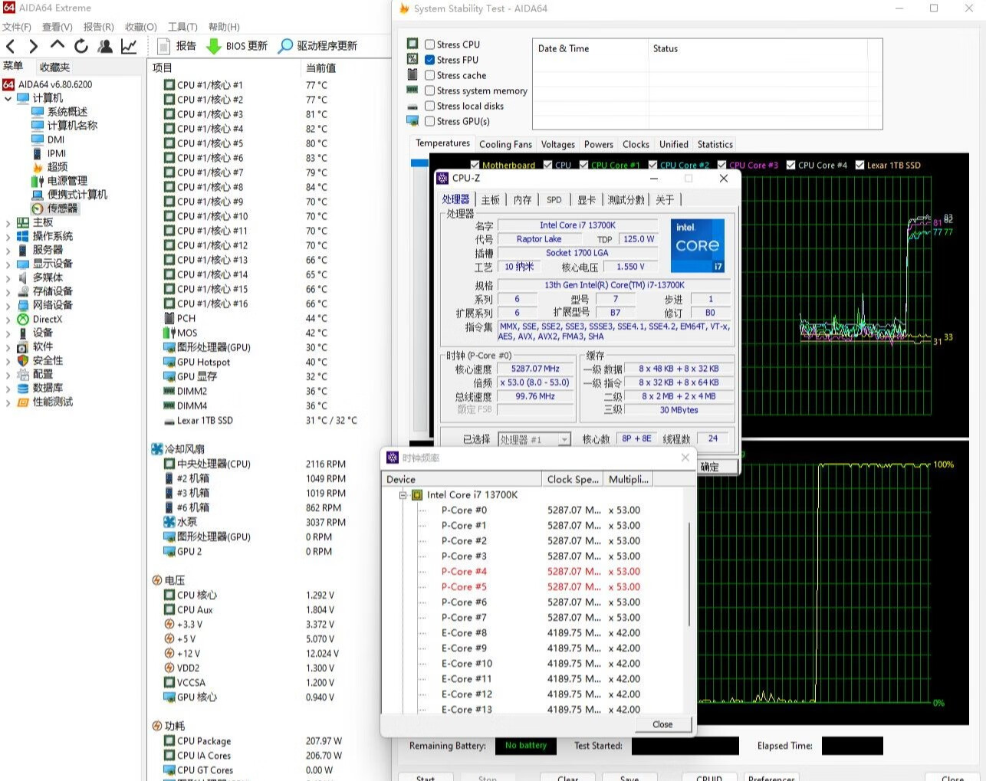Click the Stress system memory RAM icon
The height and width of the screenshot is (781, 986).
click(x=412, y=90)
